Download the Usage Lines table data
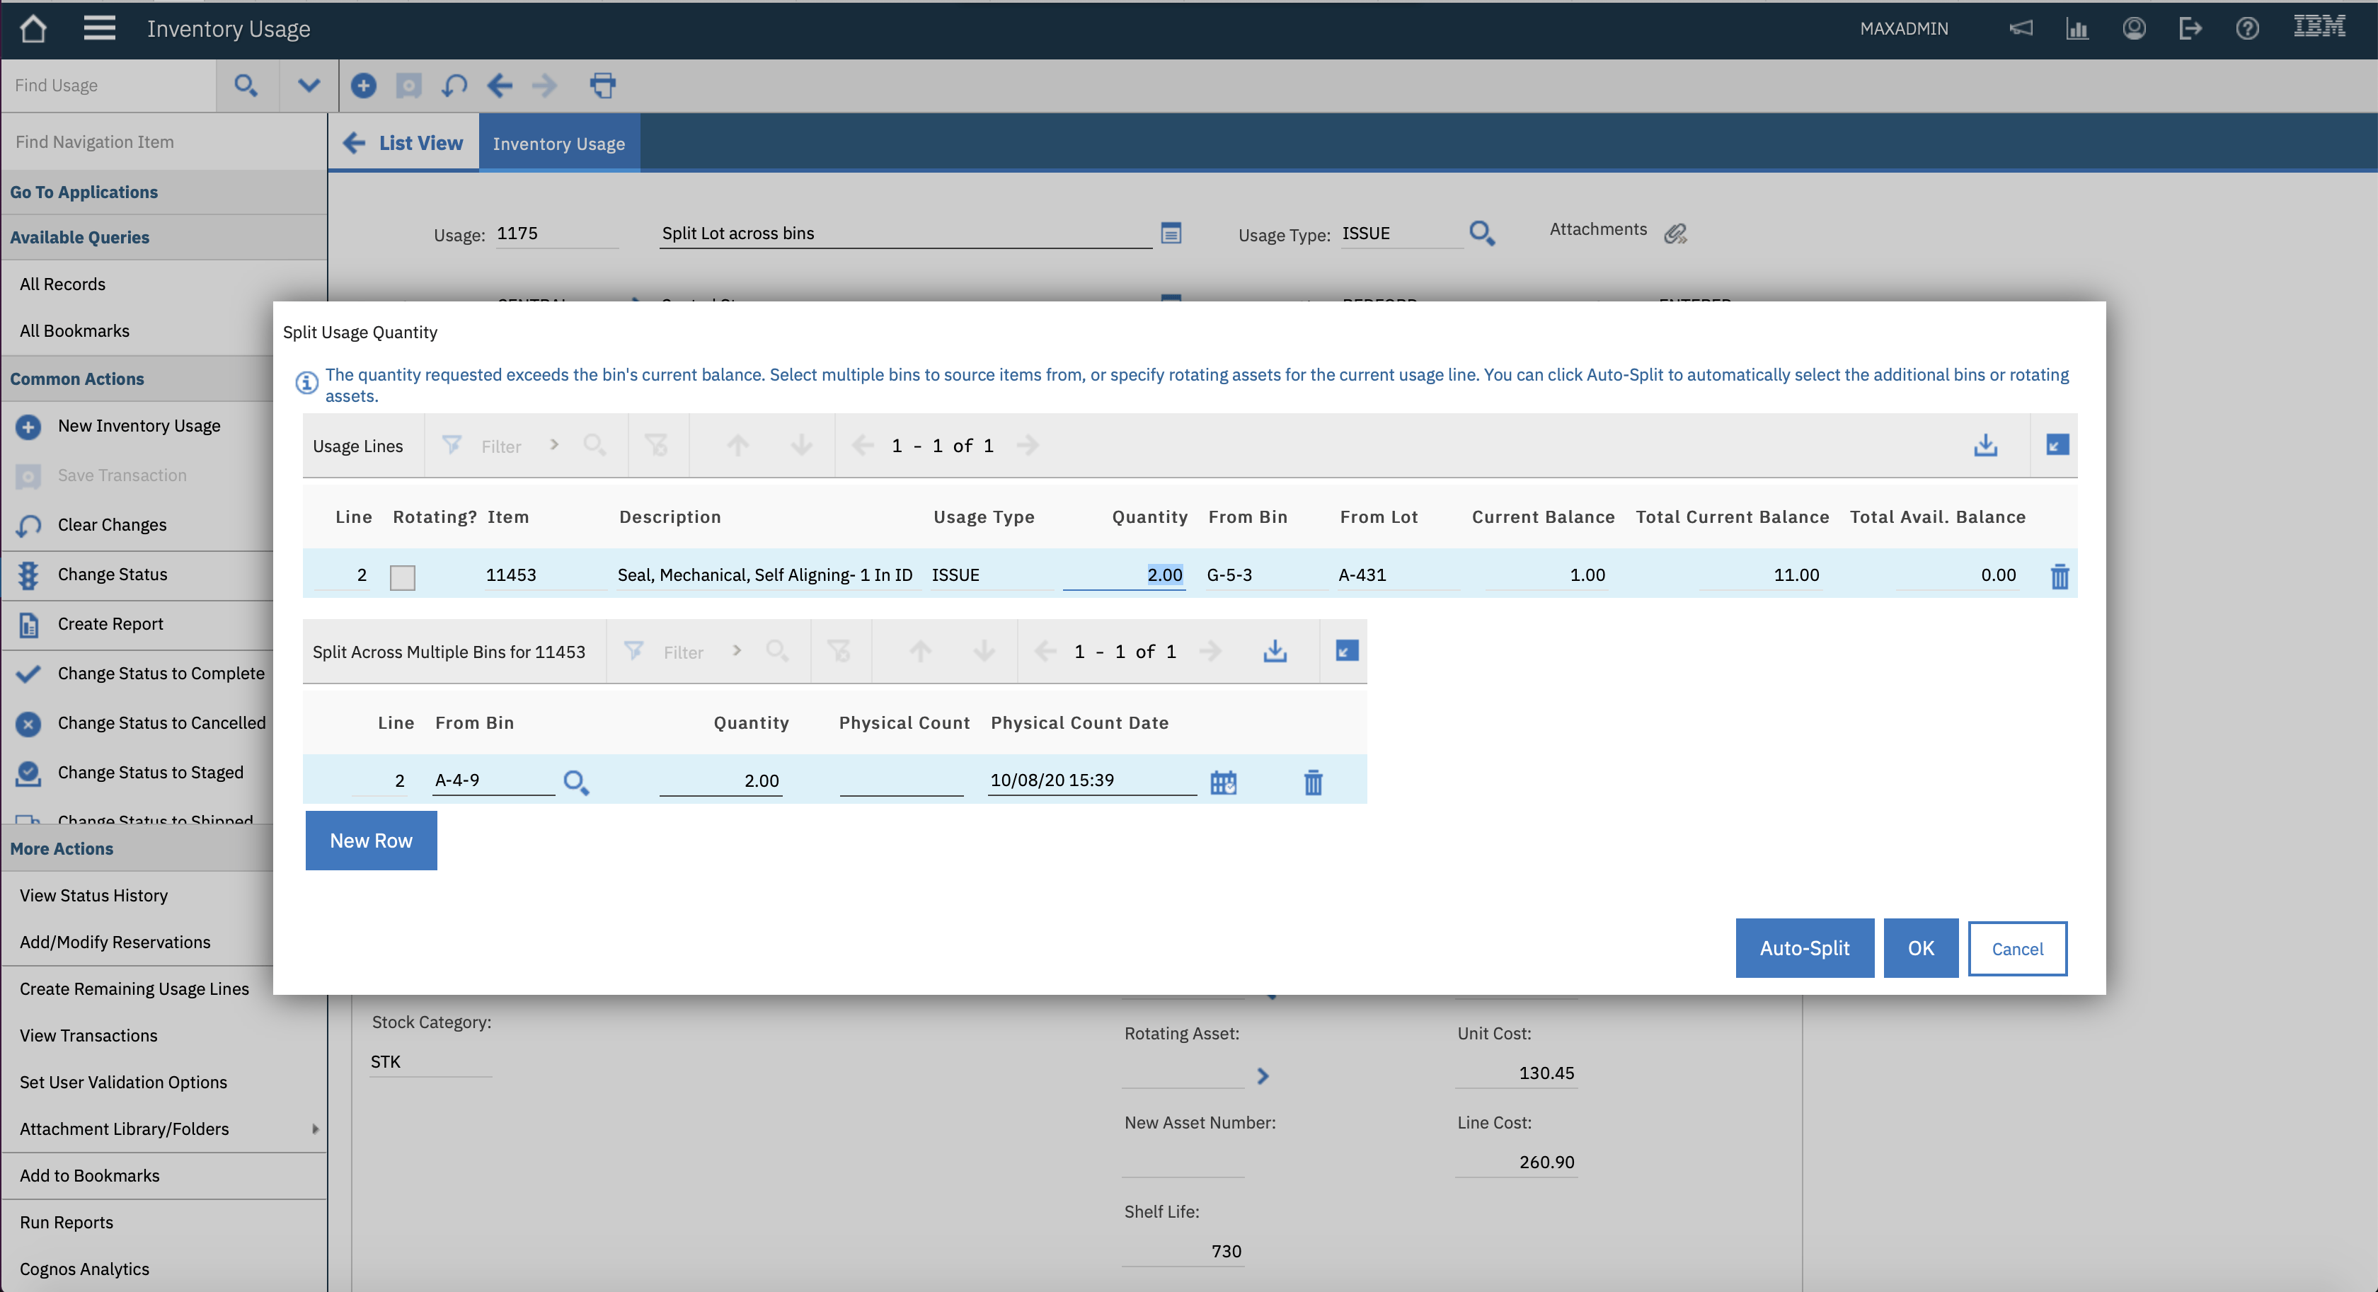Screen dimensions: 2378x1292 pyautogui.click(x=1986, y=445)
